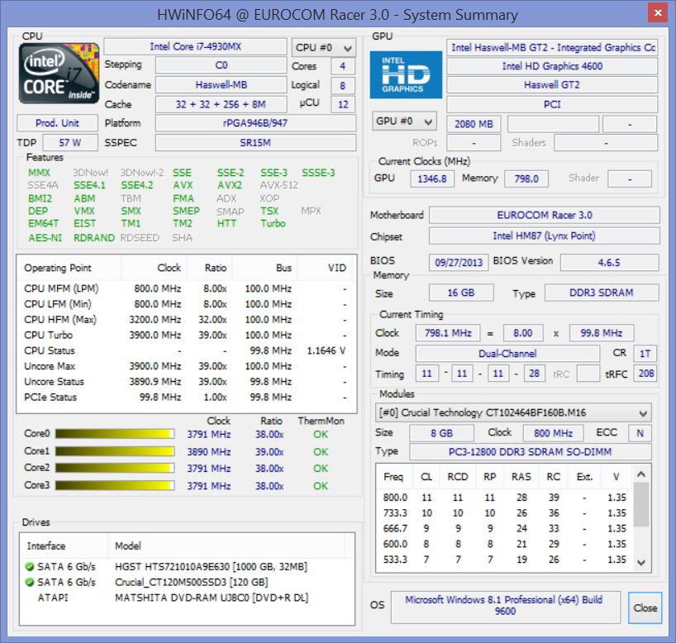Click the VID column header

[324, 268]
